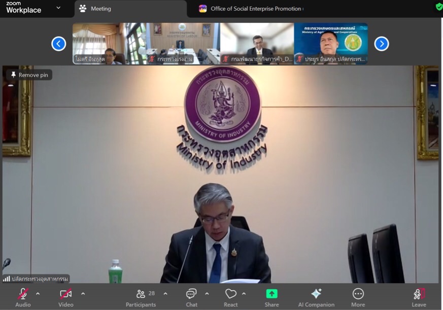Open the Zoom Workplace dropdown menu
This screenshot has height=310, width=443.
[58, 8]
